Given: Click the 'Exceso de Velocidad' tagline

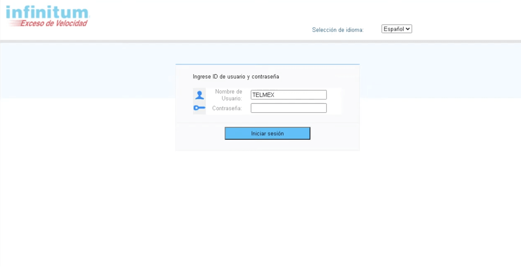Looking at the screenshot, I should [54, 24].
